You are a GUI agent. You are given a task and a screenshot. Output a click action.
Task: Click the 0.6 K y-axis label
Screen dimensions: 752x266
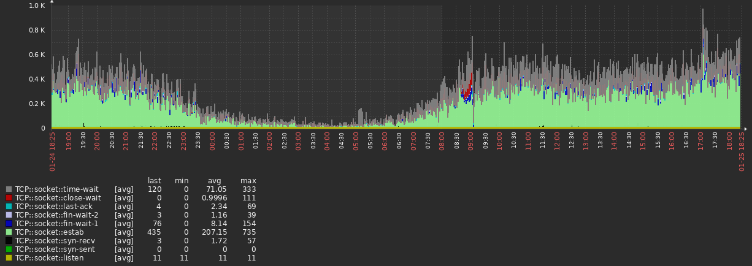coord(37,55)
